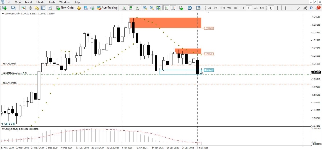
Task: Open the Indicators list icon
Action: [181, 8]
